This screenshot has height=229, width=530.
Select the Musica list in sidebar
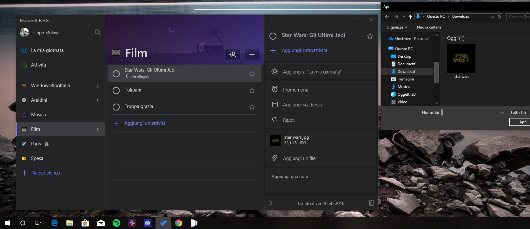click(x=60, y=115)
